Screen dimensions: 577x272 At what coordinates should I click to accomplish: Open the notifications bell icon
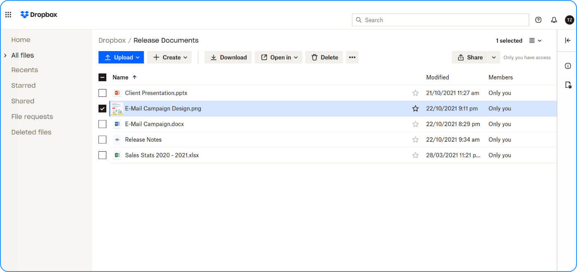point(554,20)
